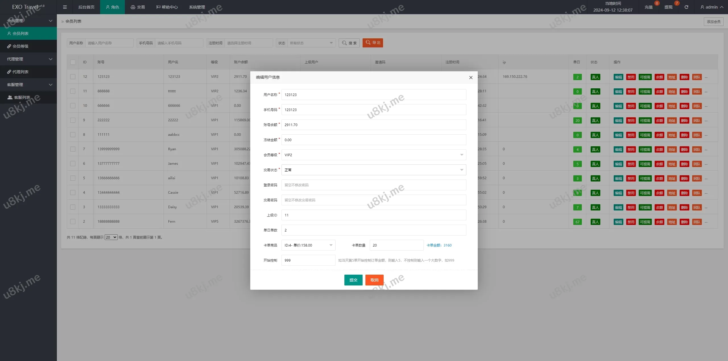Screen dimensions: 728x361
Task: Check the checkbox for row ID 7
Action: tap(73, 149)
